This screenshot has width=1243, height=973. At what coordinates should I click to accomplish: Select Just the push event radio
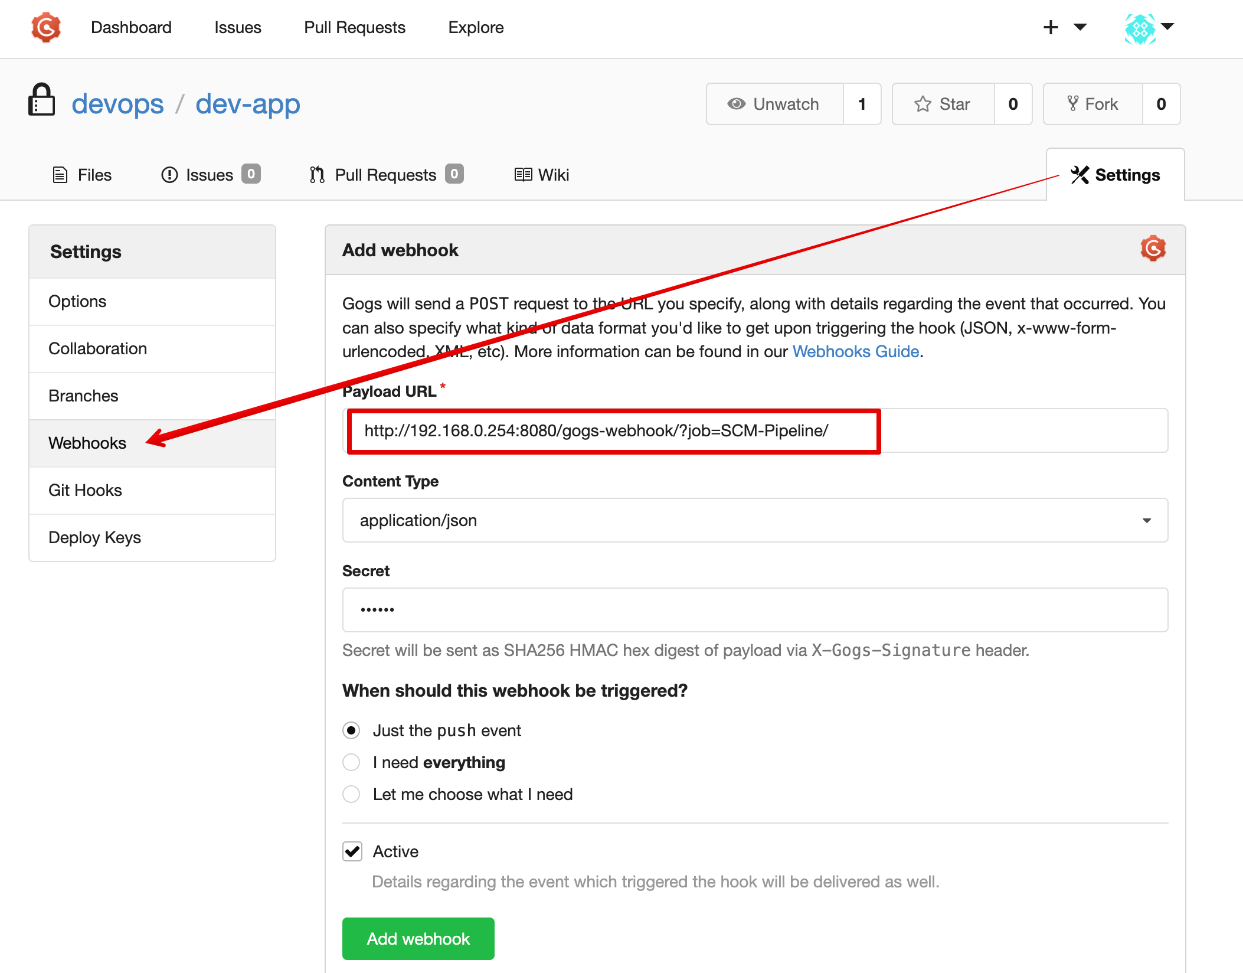[x=351, y=731]
